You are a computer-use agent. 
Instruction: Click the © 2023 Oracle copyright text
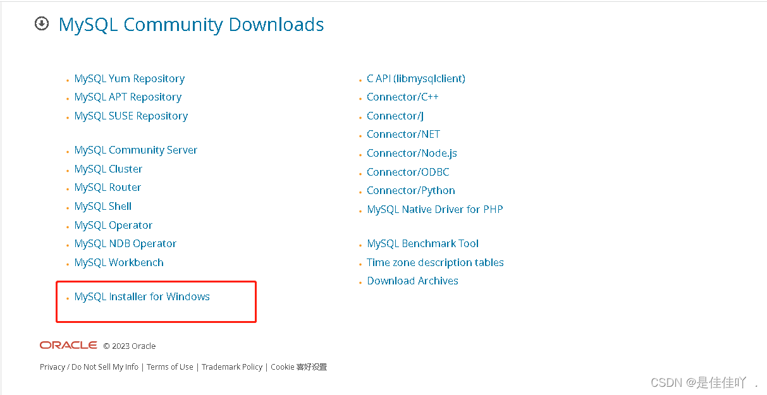[130, 346]
